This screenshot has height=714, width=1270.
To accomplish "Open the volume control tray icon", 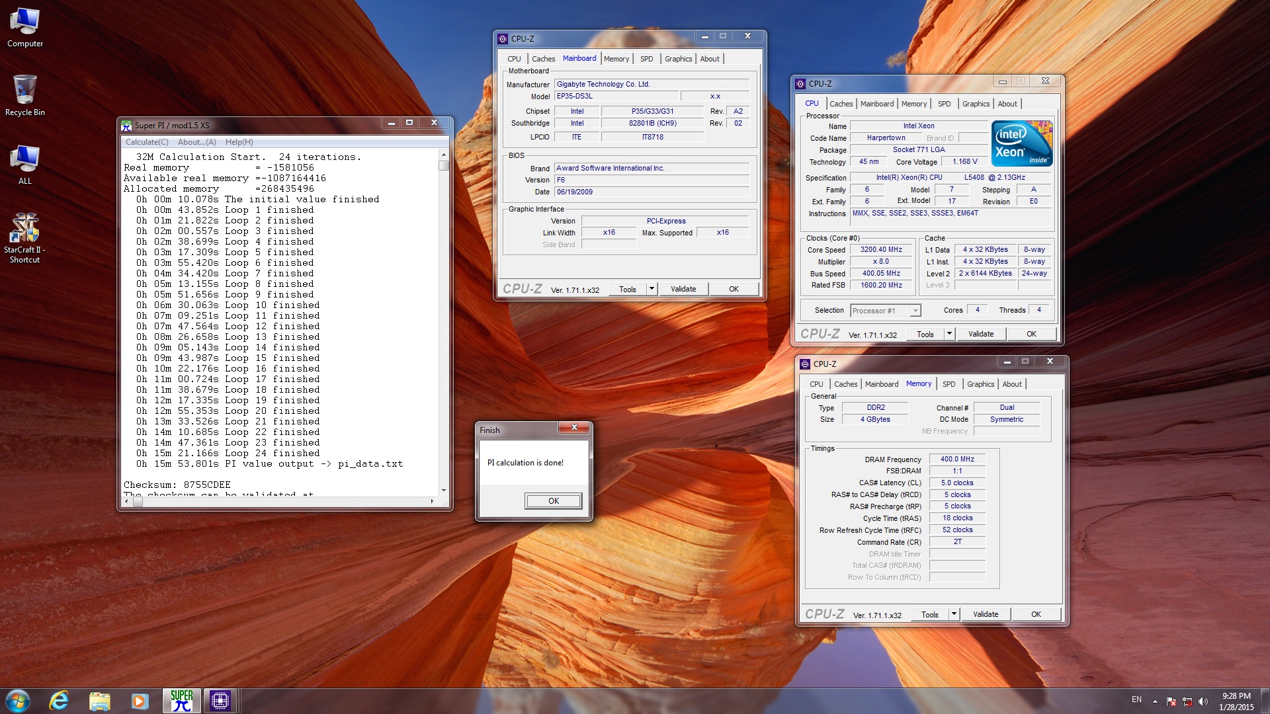I will pyautogui.click(x=1203, y=701).
